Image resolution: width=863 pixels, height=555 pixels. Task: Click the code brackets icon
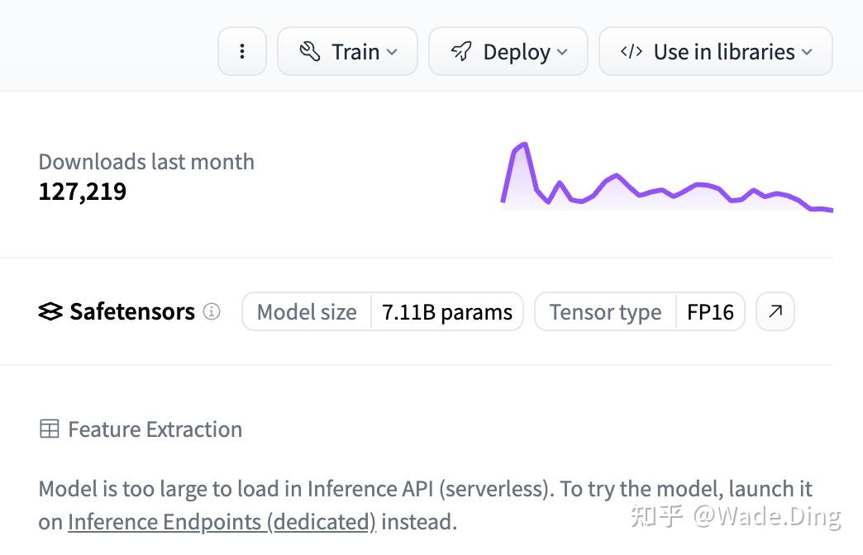point(632,52)
